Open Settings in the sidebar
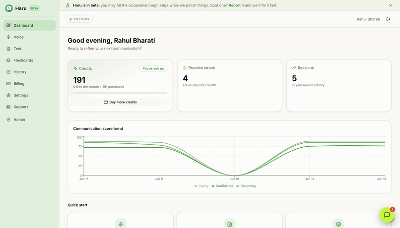The height and width of the screenshot is (228, 400). pyautogui.click(x=30, y=95)
